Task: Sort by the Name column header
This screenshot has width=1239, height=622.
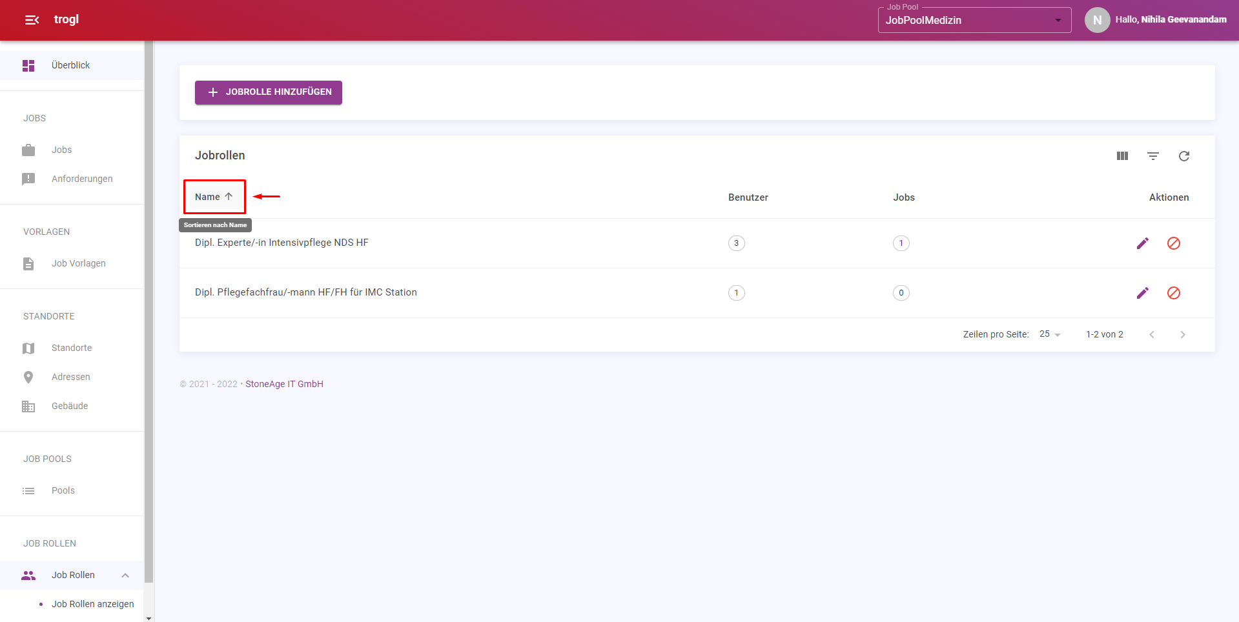Action: coord(214,197)
